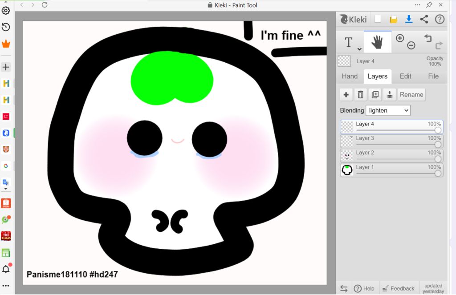The height and width of the screenshot is (295, 456).
Task: Open the Google sidebar shortcut
Action: [x=6, y=166]
